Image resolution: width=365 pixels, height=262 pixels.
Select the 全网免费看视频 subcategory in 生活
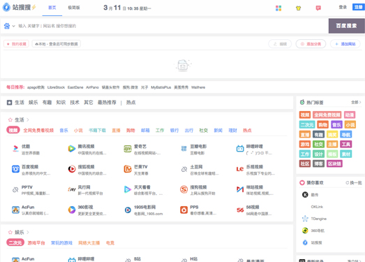coord(38,130)
